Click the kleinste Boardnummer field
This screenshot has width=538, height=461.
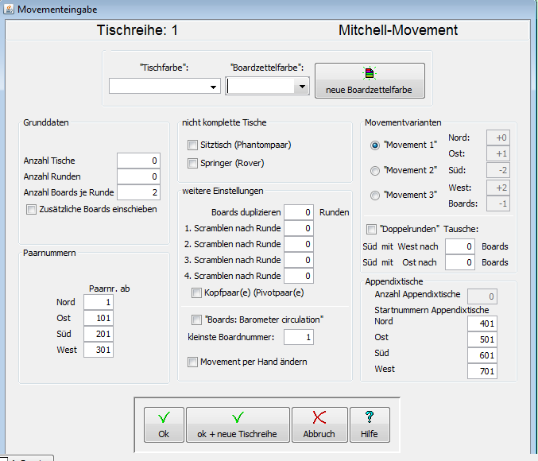(299, 337)
